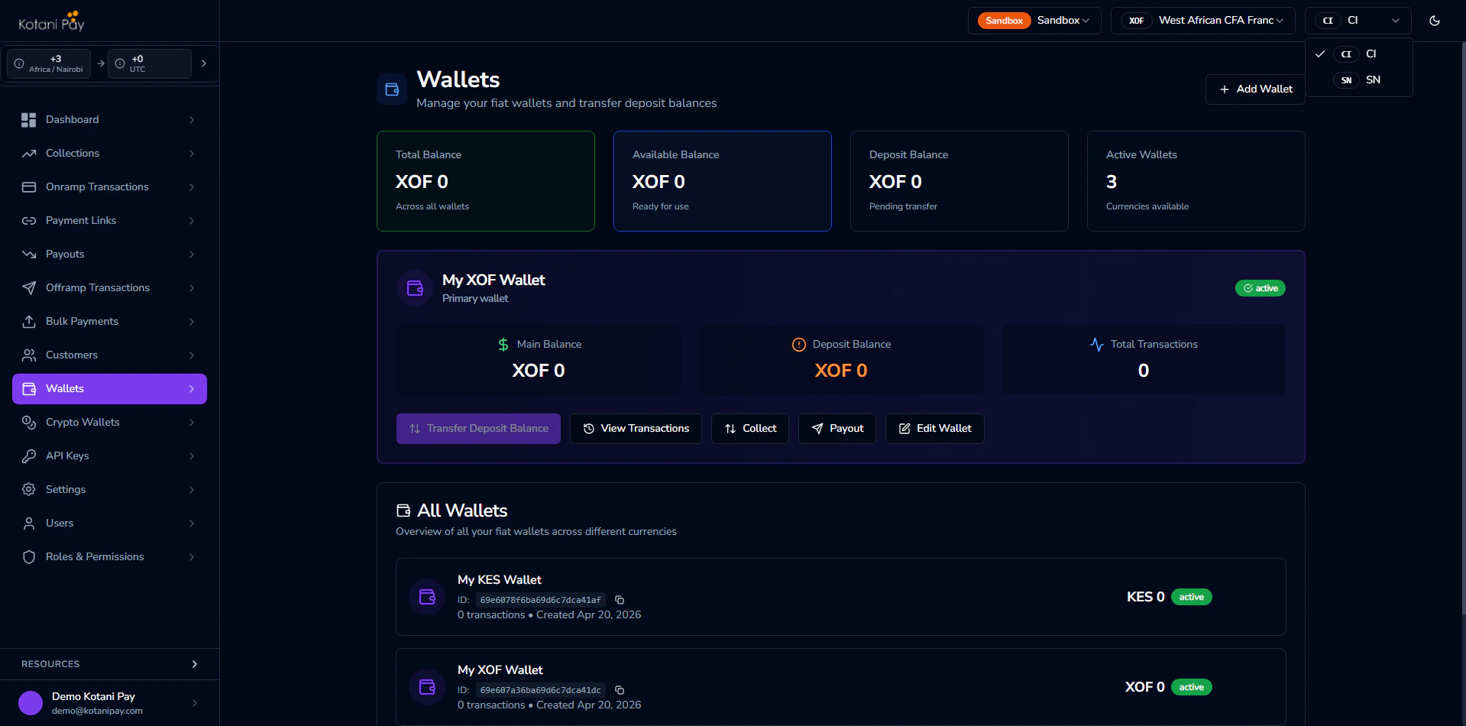Click the Add Wallet button
Image resolution: width=1466 pixels, height=726 pixels.
click(1254, 89)
